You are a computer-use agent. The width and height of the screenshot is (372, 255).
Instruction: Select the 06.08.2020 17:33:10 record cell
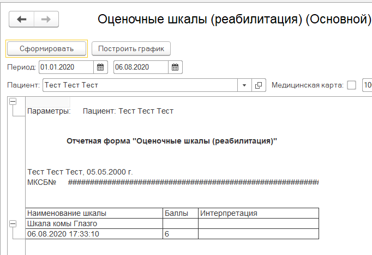[94, 234]
